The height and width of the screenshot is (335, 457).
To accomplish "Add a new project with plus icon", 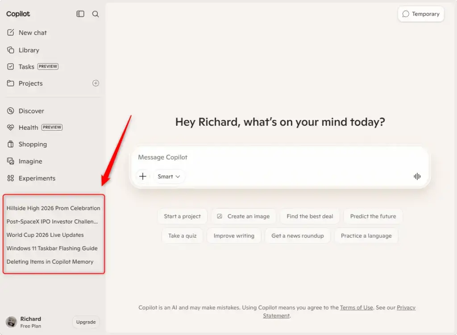I will [96, 83].
